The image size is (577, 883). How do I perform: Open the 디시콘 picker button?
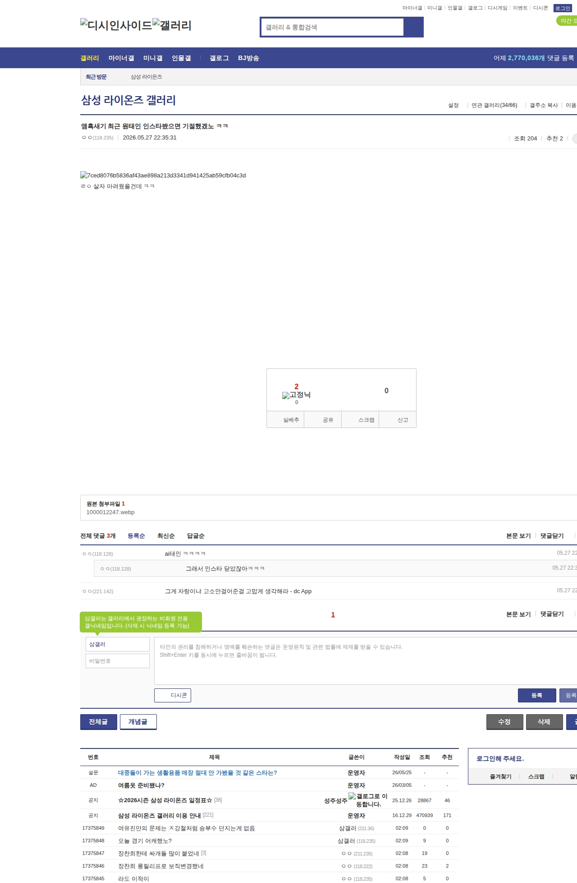(x=173, y=695)
